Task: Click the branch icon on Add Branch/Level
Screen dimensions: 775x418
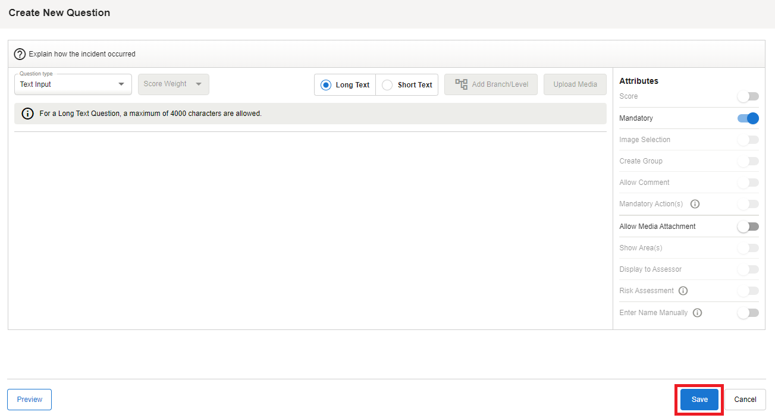Action: (461, 84)
